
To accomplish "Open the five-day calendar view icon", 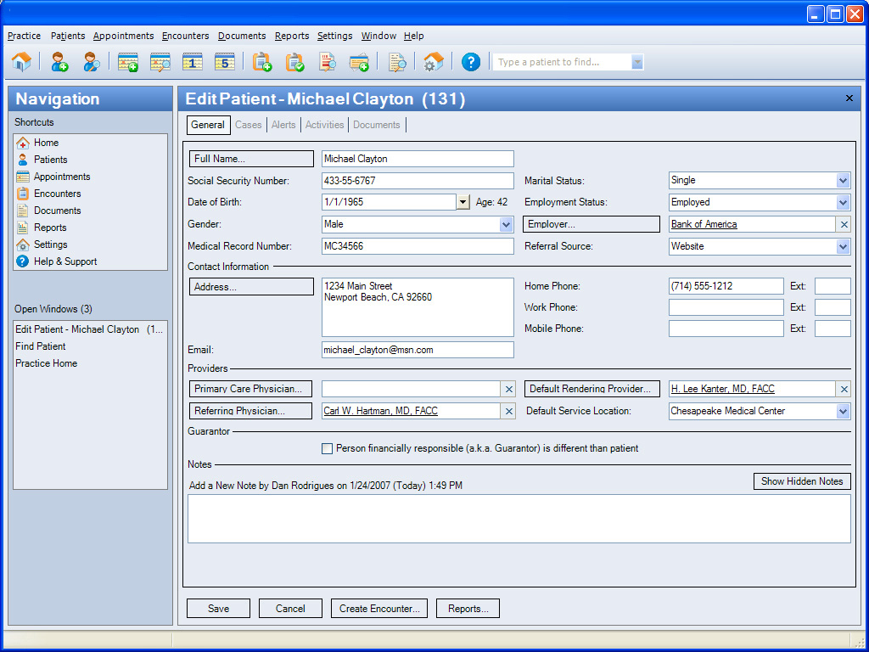I will tap(224, 61).
